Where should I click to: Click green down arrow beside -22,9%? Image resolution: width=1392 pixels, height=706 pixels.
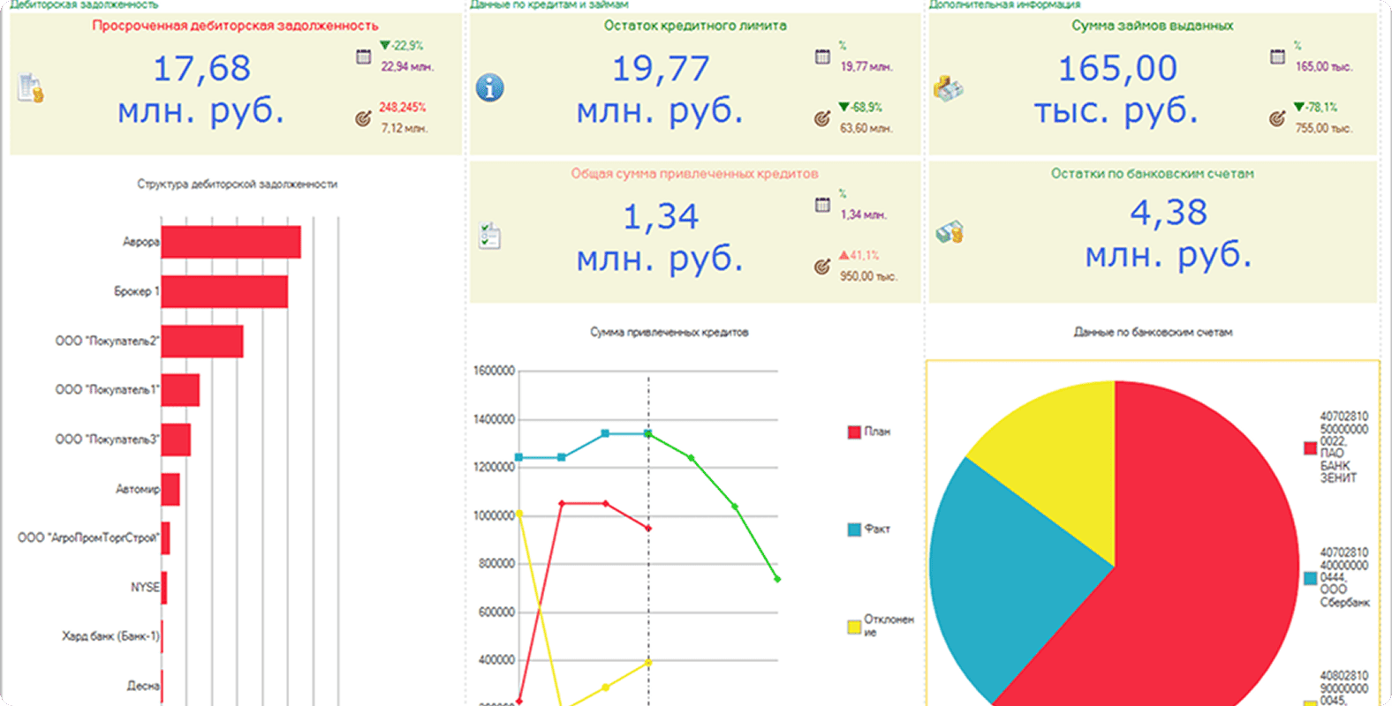click(x=385, y=45)
